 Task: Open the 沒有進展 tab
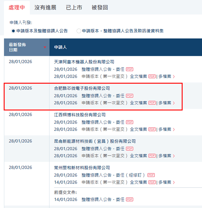[x=45, y=8]
